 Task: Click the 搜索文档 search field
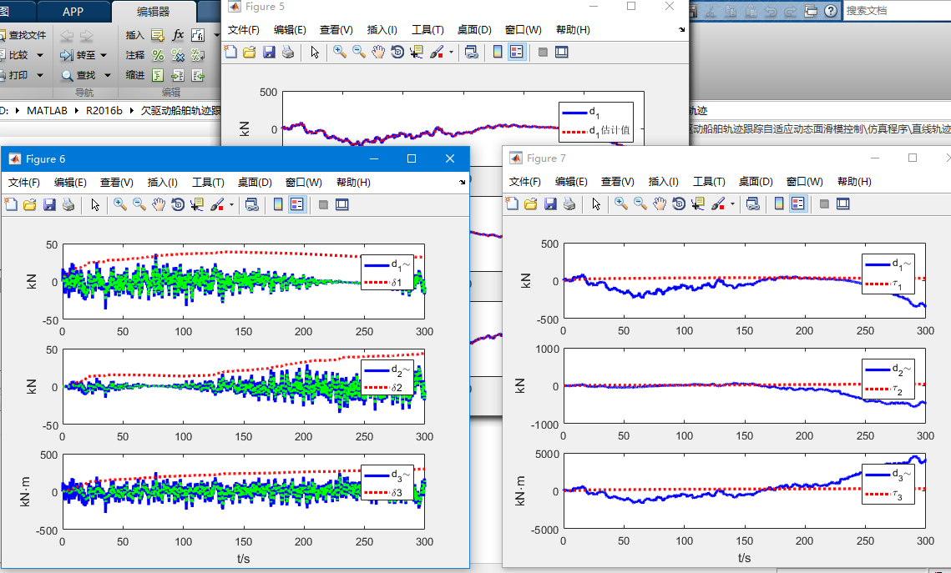(897, 10)
